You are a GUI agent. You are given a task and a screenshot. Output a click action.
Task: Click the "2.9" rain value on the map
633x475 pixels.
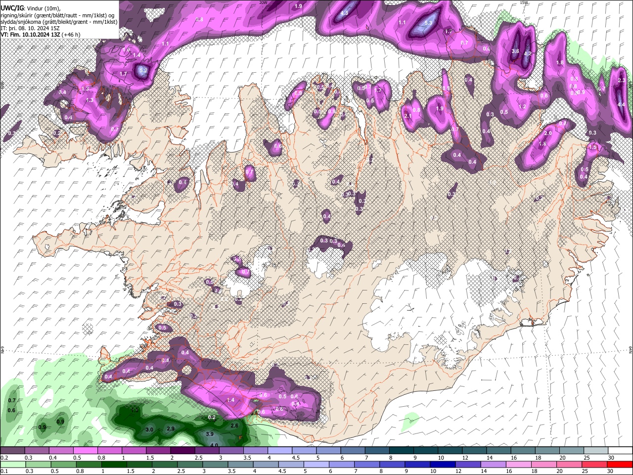[x=171, y=428]
